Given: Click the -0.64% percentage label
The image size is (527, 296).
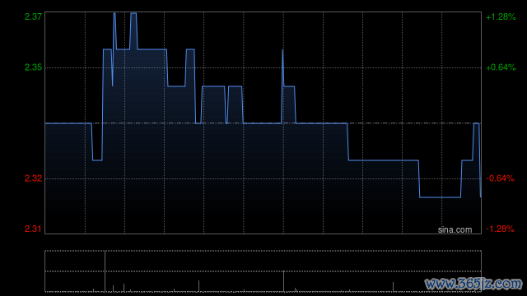Looking at the screenshot, I should tap(500, 178).
